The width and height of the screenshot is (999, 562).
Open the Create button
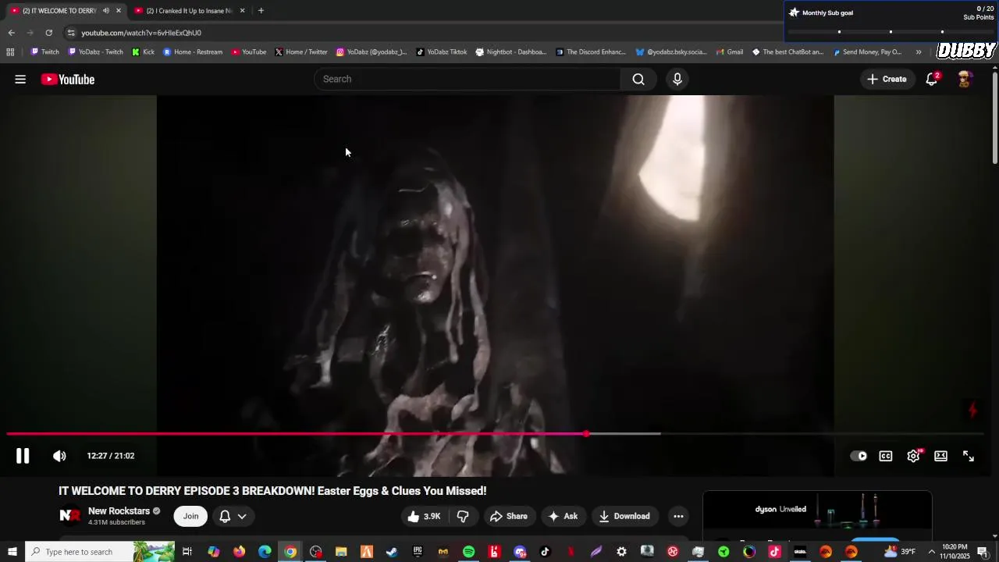[x=887, y=79]
